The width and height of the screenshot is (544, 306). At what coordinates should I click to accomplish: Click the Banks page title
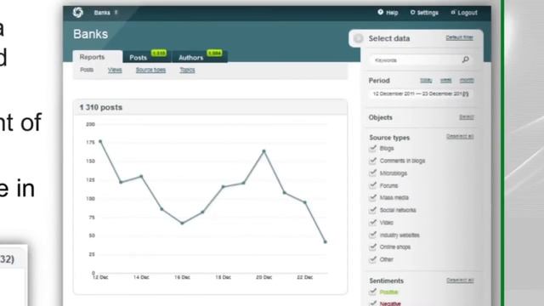pyautogui.click(x=91, y=34)
